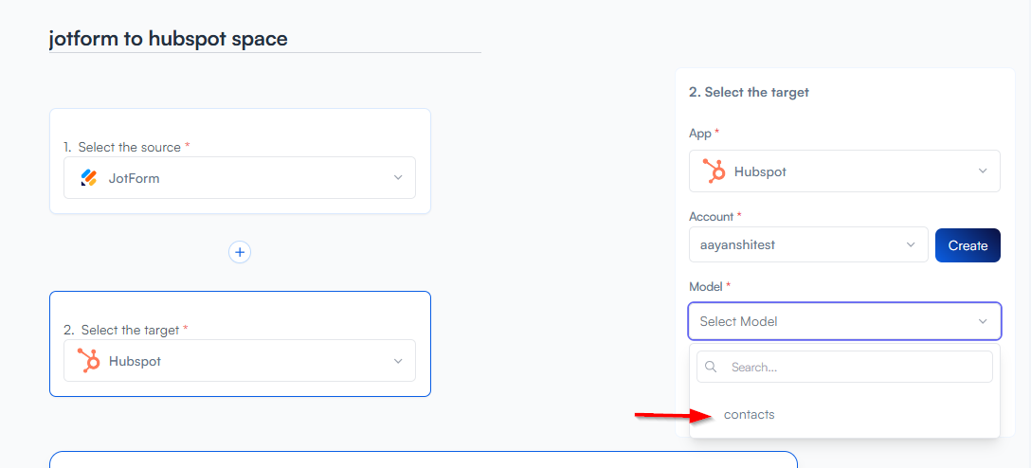Image resolution: width=1031 pixels, height=468 pixels.
Task: Expand the target card's Hubspot dropdown chevron
Action: 398,361
